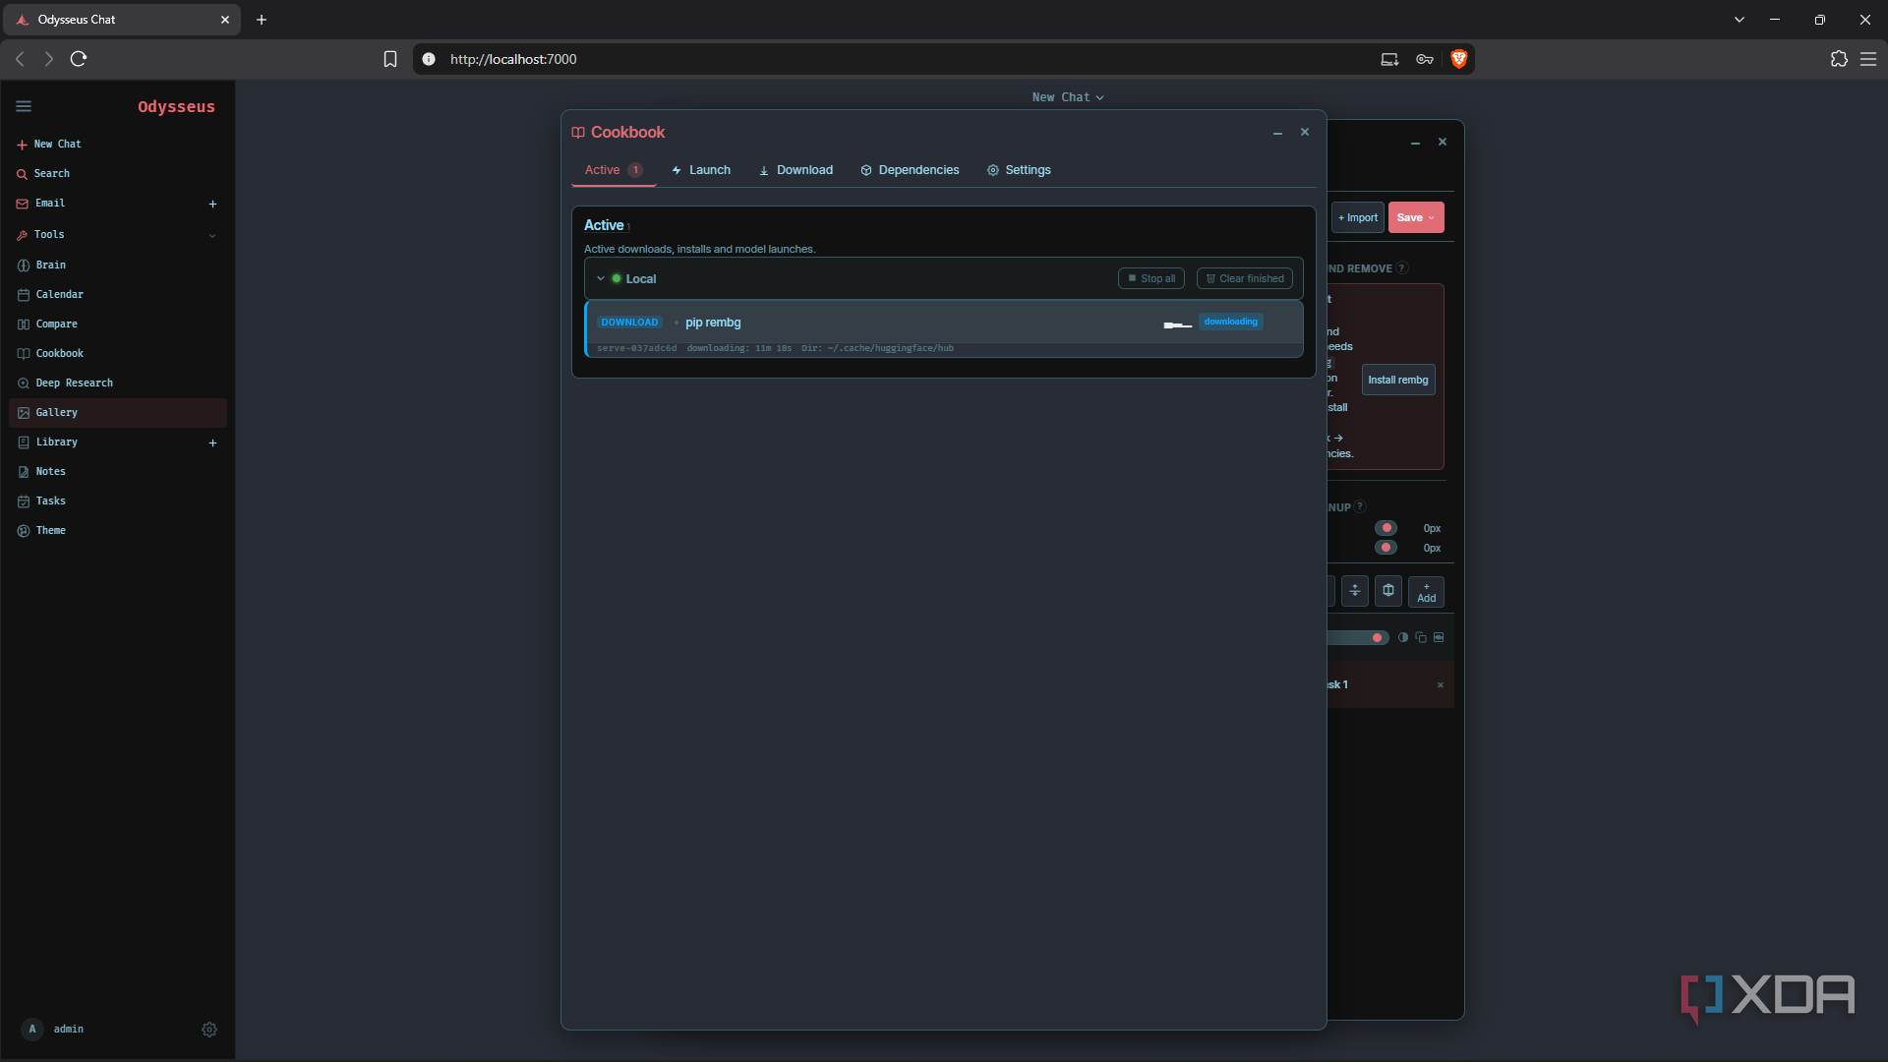1888x1062 pixels.
Task: Open the Save dropdown arrow
Action: [1431, 218]
